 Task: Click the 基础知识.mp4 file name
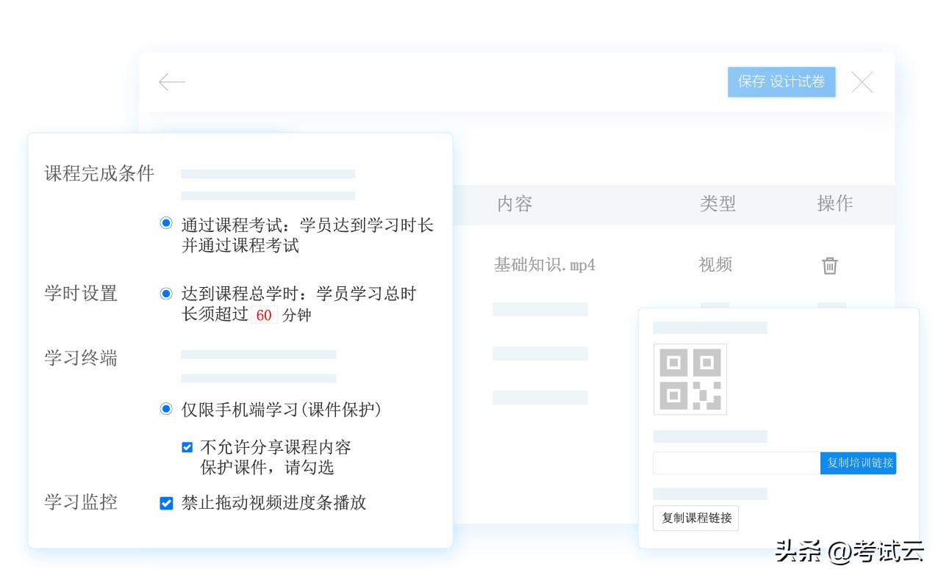(x=544, y=265)
